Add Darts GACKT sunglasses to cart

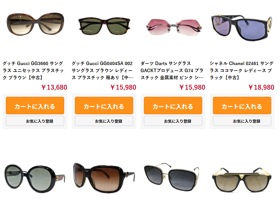(x=173, y=106)
